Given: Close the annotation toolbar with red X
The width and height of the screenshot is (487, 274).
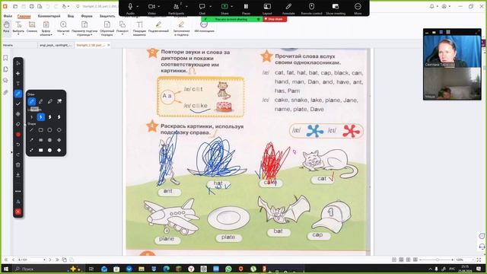Looking at the screenshot, I should [18, 212].
